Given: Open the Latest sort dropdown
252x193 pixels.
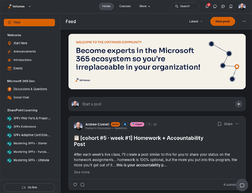Looking at the screenshot, I should (196, 21).
